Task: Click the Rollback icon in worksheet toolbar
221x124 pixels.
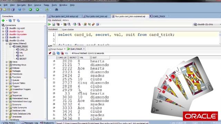Action: pyautogui.click(x=79, y=24)
